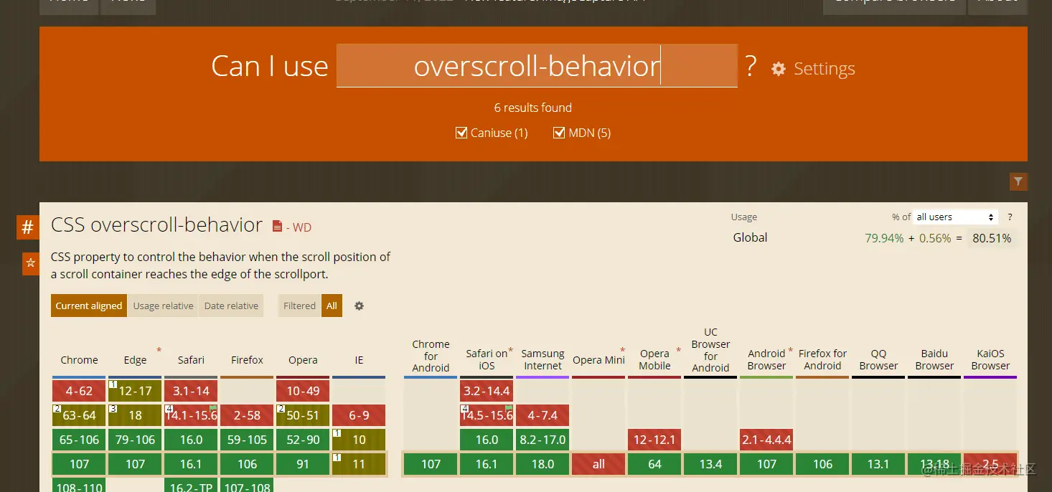Click UC Browser 13.4 cell
Image resolution: width=1052 pixels, height=492 pixels.
[710, 464]
